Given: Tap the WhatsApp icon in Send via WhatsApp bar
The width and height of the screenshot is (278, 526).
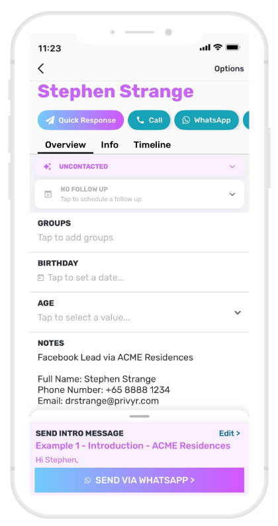Looking at the screenshot, I should point(87,480).
